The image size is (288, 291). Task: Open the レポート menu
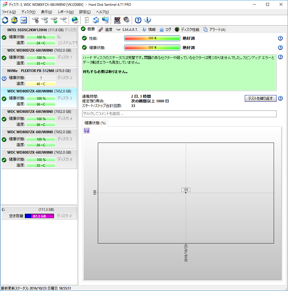click(x=66, y=12)
